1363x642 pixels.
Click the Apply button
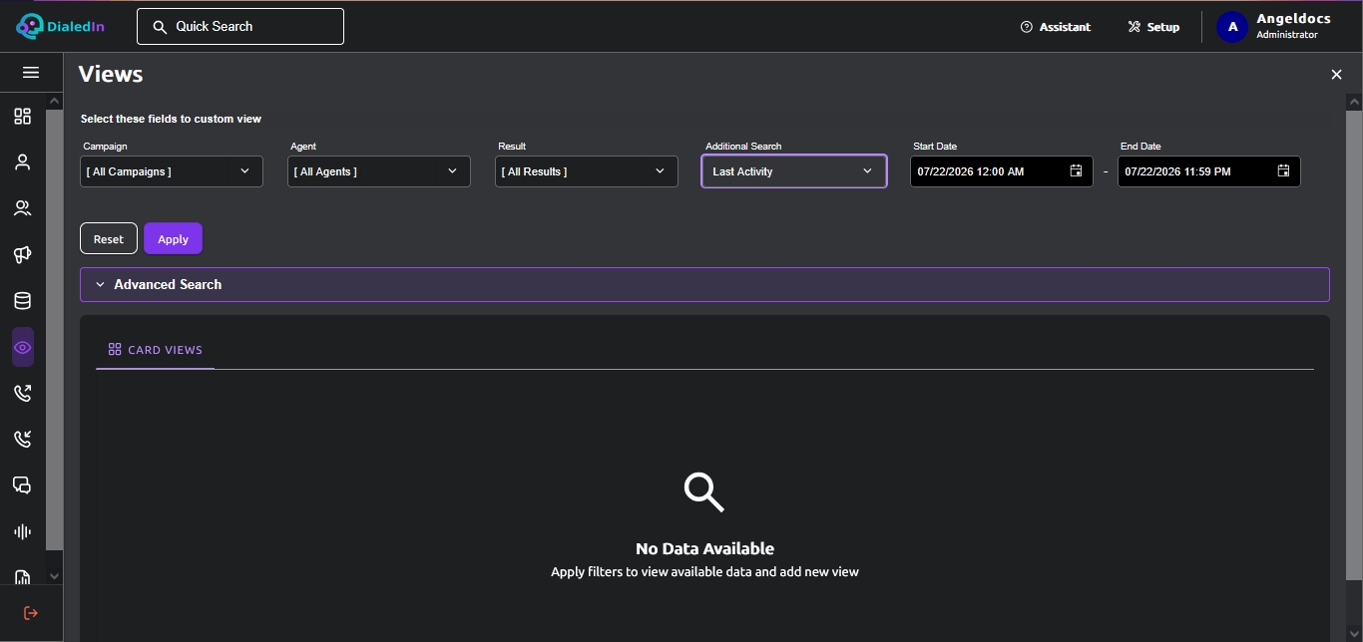173,238
